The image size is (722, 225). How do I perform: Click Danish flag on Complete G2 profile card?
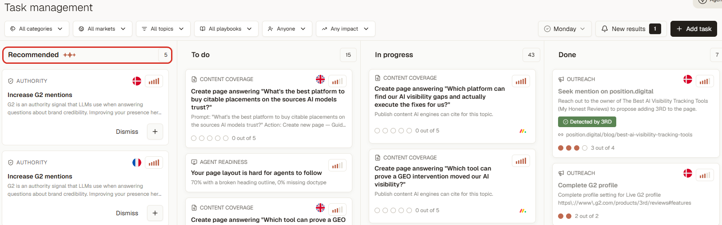coord(688,173)
